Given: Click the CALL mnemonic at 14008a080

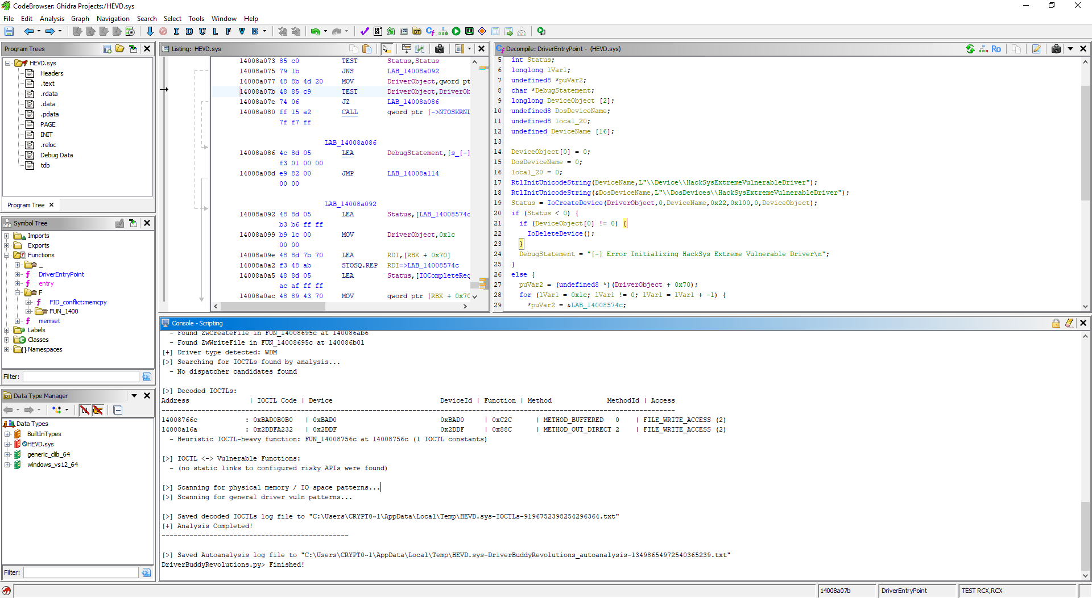Looking at the screenshot, I should (x=350, y=112).
